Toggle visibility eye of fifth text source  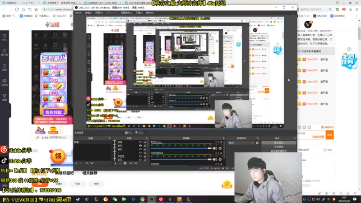(x=140, y=156)
